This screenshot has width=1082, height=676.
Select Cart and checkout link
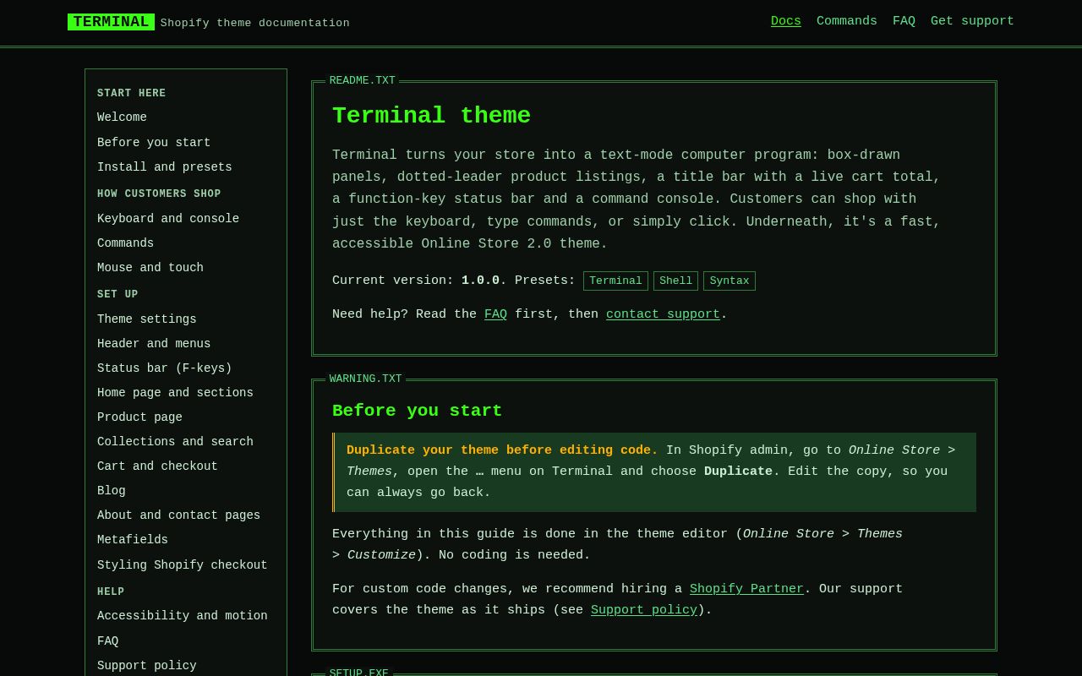tap(157, 466)
